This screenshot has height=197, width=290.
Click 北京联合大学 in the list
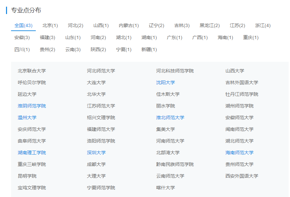click(32, 71)
